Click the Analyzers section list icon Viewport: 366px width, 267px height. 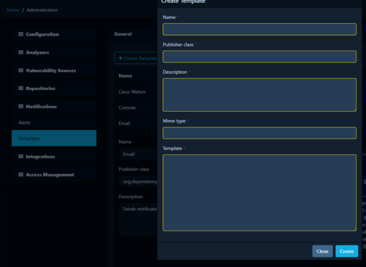click(21, 52)
